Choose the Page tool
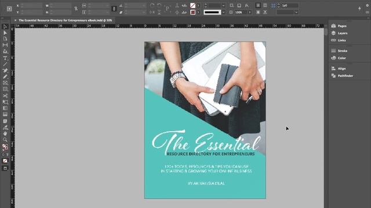 click(5, 39)
